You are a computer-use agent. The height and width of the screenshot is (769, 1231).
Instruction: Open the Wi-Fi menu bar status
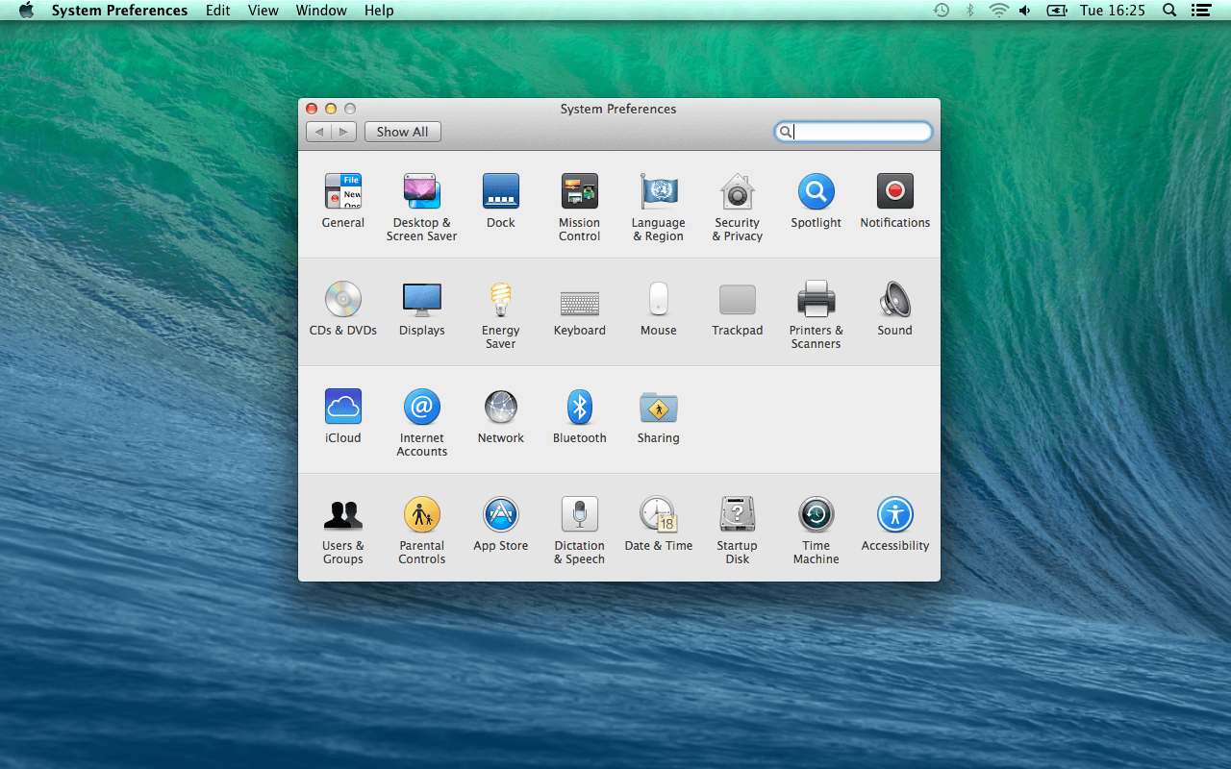click(998, 11)
